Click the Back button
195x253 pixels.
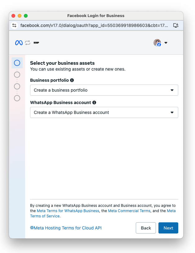pyautogui.click(x=146, y=228)
